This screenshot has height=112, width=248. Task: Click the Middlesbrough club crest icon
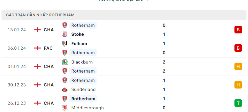65,108
